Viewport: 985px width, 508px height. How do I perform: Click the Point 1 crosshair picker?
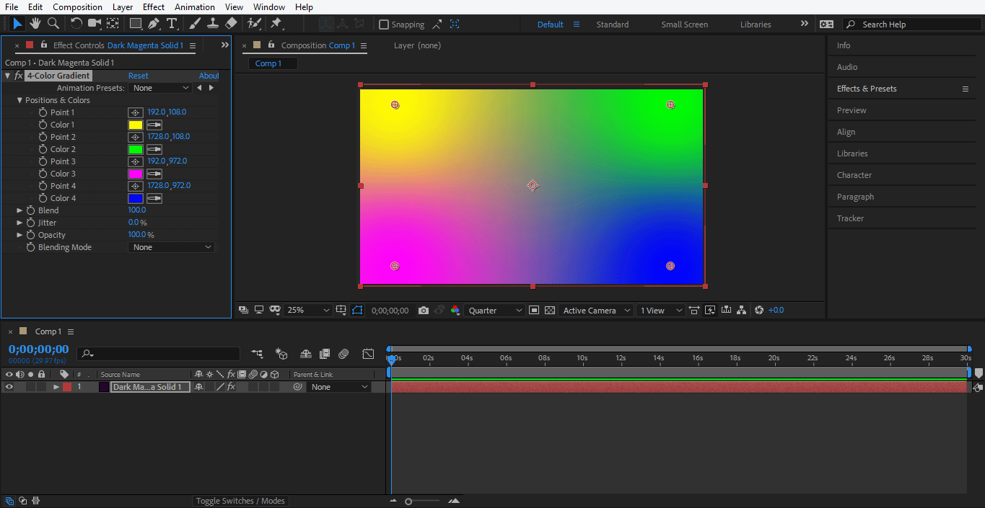[x=135, y=112]
